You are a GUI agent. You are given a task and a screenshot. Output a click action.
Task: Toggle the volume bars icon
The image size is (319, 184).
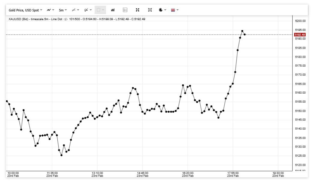pos(113,10)
